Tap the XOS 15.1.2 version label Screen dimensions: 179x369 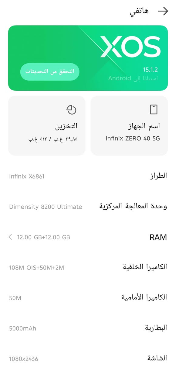[150, 69]
